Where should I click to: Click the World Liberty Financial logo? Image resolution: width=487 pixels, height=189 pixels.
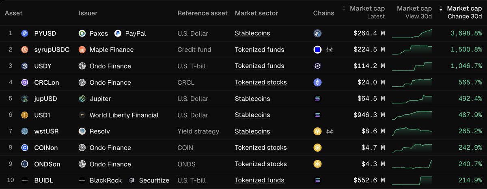click(x=82, y=115)
